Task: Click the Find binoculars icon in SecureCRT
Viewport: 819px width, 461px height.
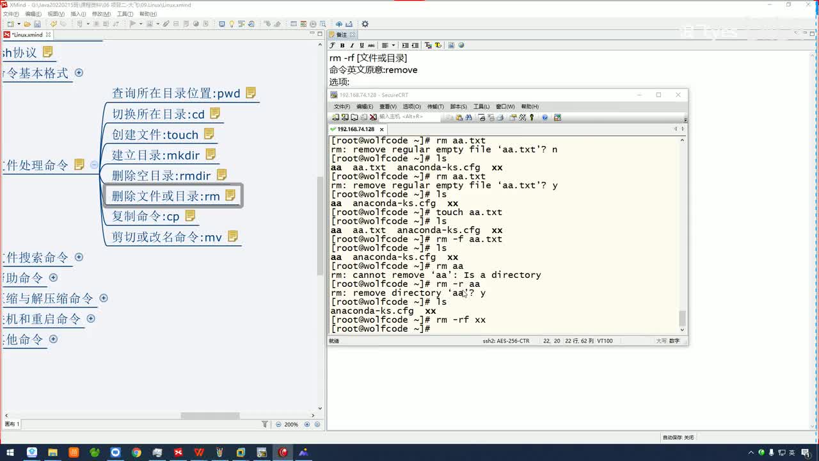Action: pyautogui.click(x=468, y=117)
